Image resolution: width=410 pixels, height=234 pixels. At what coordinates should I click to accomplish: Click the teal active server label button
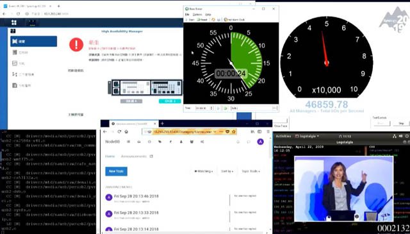[x=170, y=101]
